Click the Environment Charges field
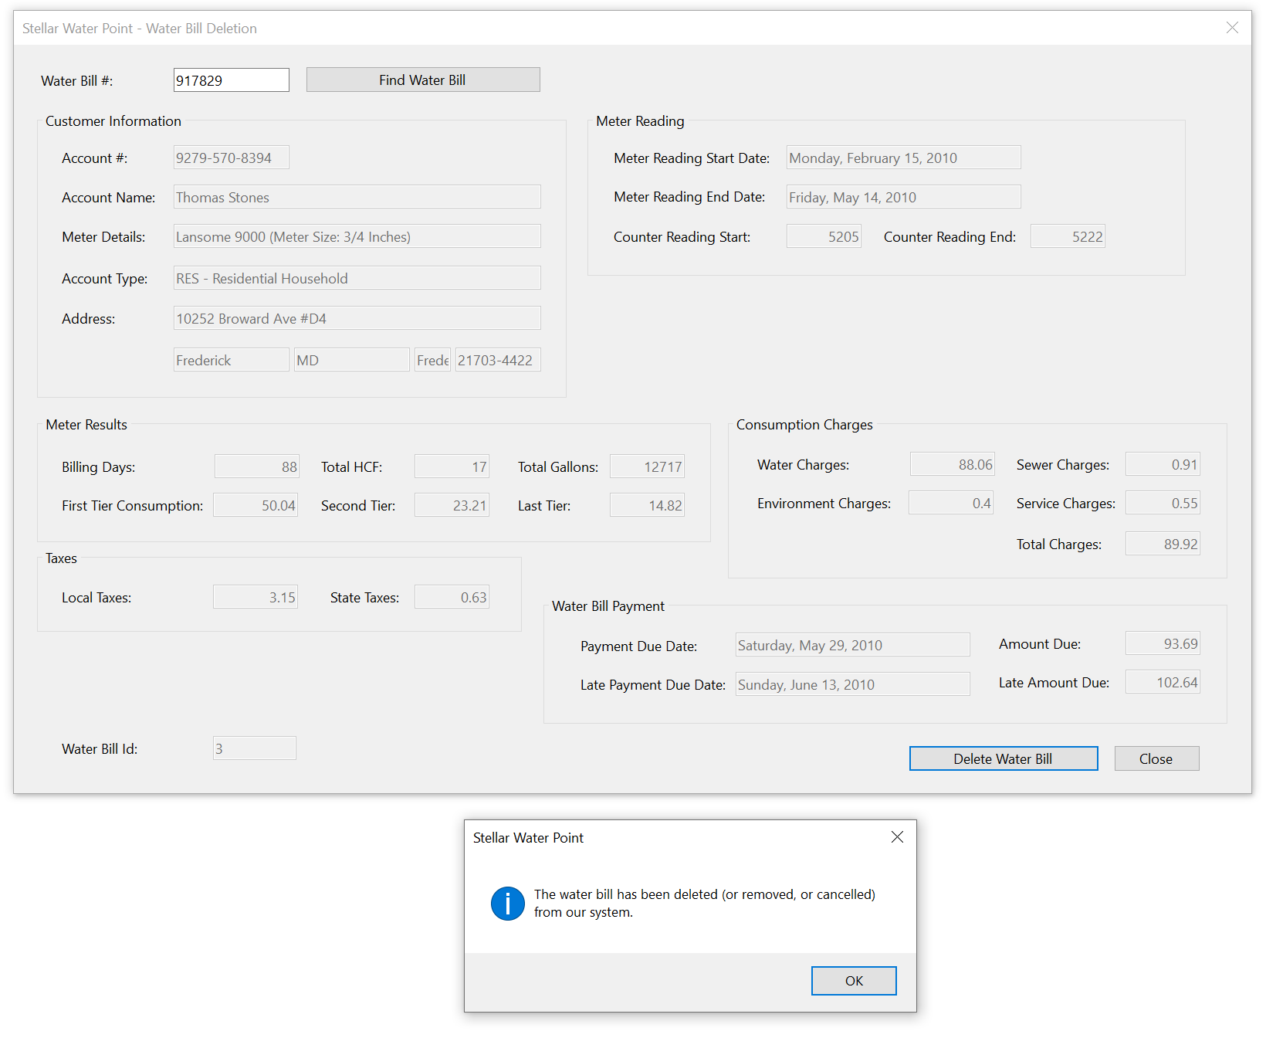The image size is (1266, 1038). pos(951,503)
